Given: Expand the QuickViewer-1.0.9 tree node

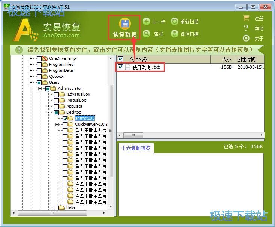Looking at the screenshot, I should (57, 124).
